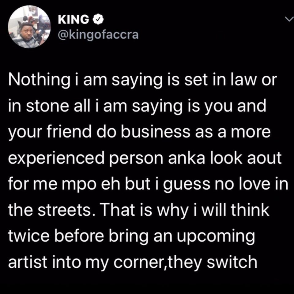Click the word 'streets.' in the tweet
294x294 pixels.
point(65,210)
